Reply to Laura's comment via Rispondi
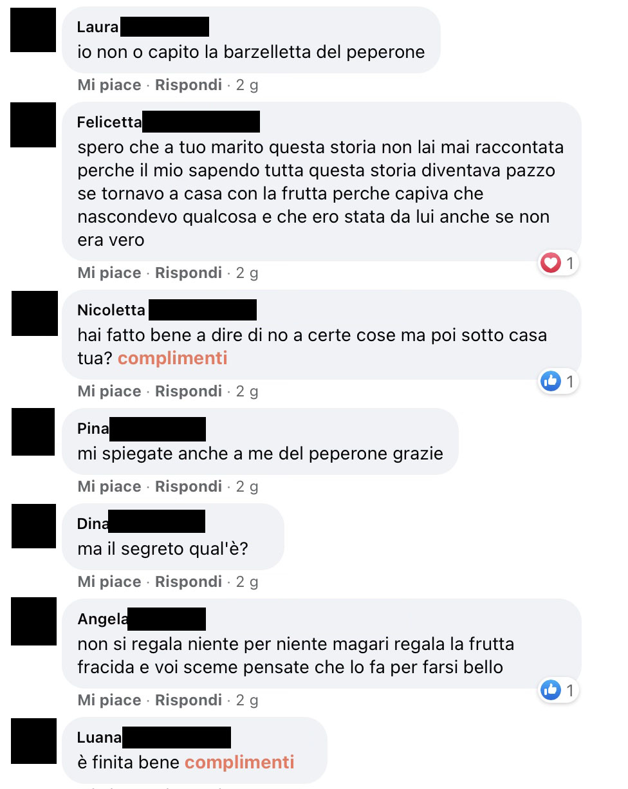This screenshot has width=628, height=789. tap(189, 85)
